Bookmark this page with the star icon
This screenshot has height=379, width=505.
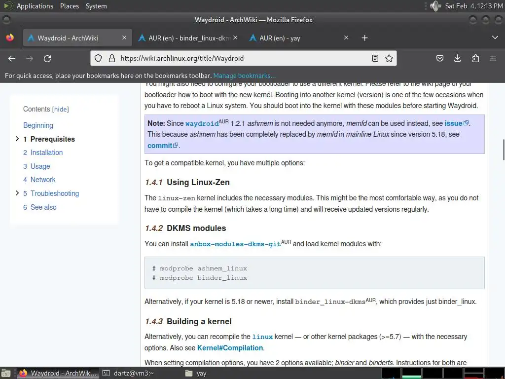(389, 58)
